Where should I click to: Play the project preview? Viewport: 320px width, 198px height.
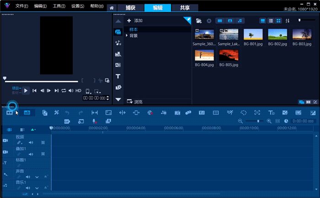point(26,91)
